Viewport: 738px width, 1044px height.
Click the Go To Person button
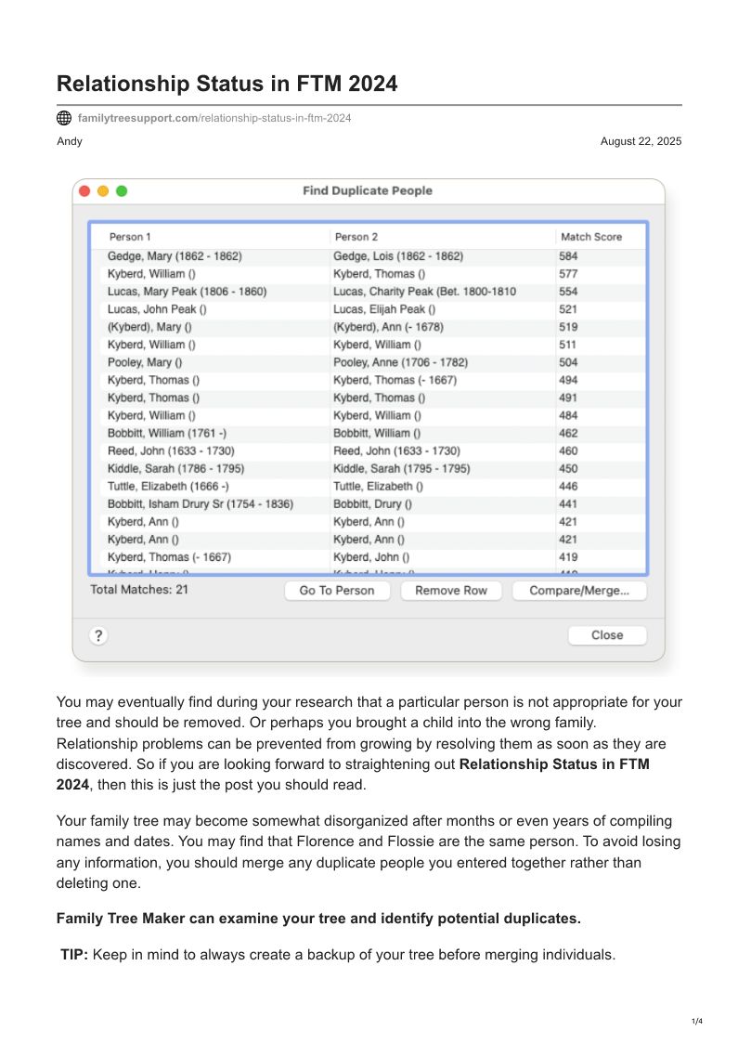tap(337, 591)
